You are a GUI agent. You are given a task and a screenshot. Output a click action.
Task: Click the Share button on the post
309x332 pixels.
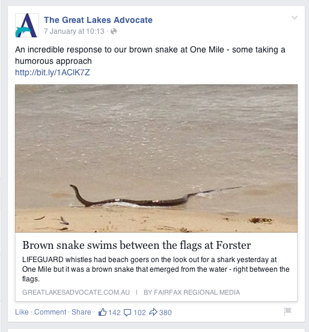(x=81, y=312)
